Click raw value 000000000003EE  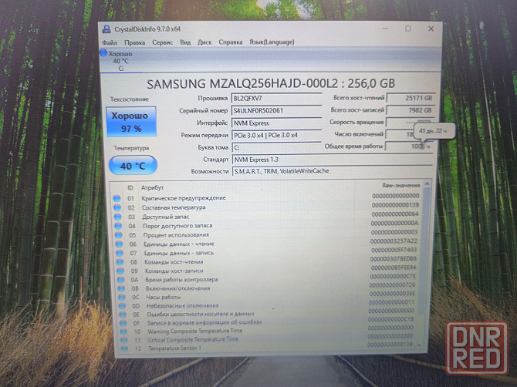pos(392,294)
